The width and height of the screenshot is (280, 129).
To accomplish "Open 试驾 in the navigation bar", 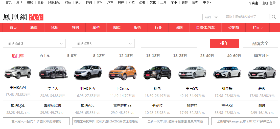I will 55,28.
